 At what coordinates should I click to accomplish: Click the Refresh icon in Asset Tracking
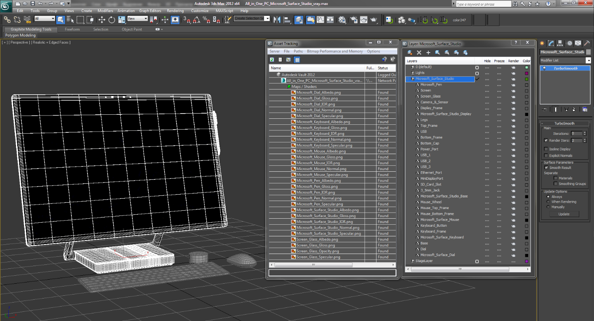[x=272, y=60]
